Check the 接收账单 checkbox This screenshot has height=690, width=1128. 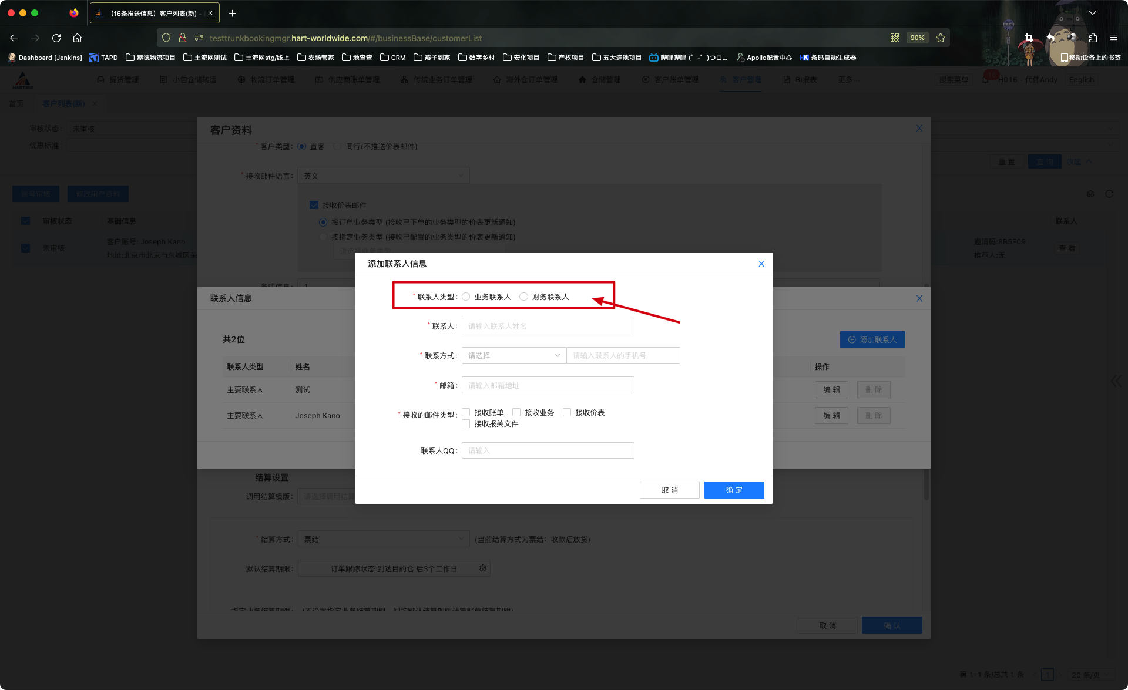click(x=466, y=413)
